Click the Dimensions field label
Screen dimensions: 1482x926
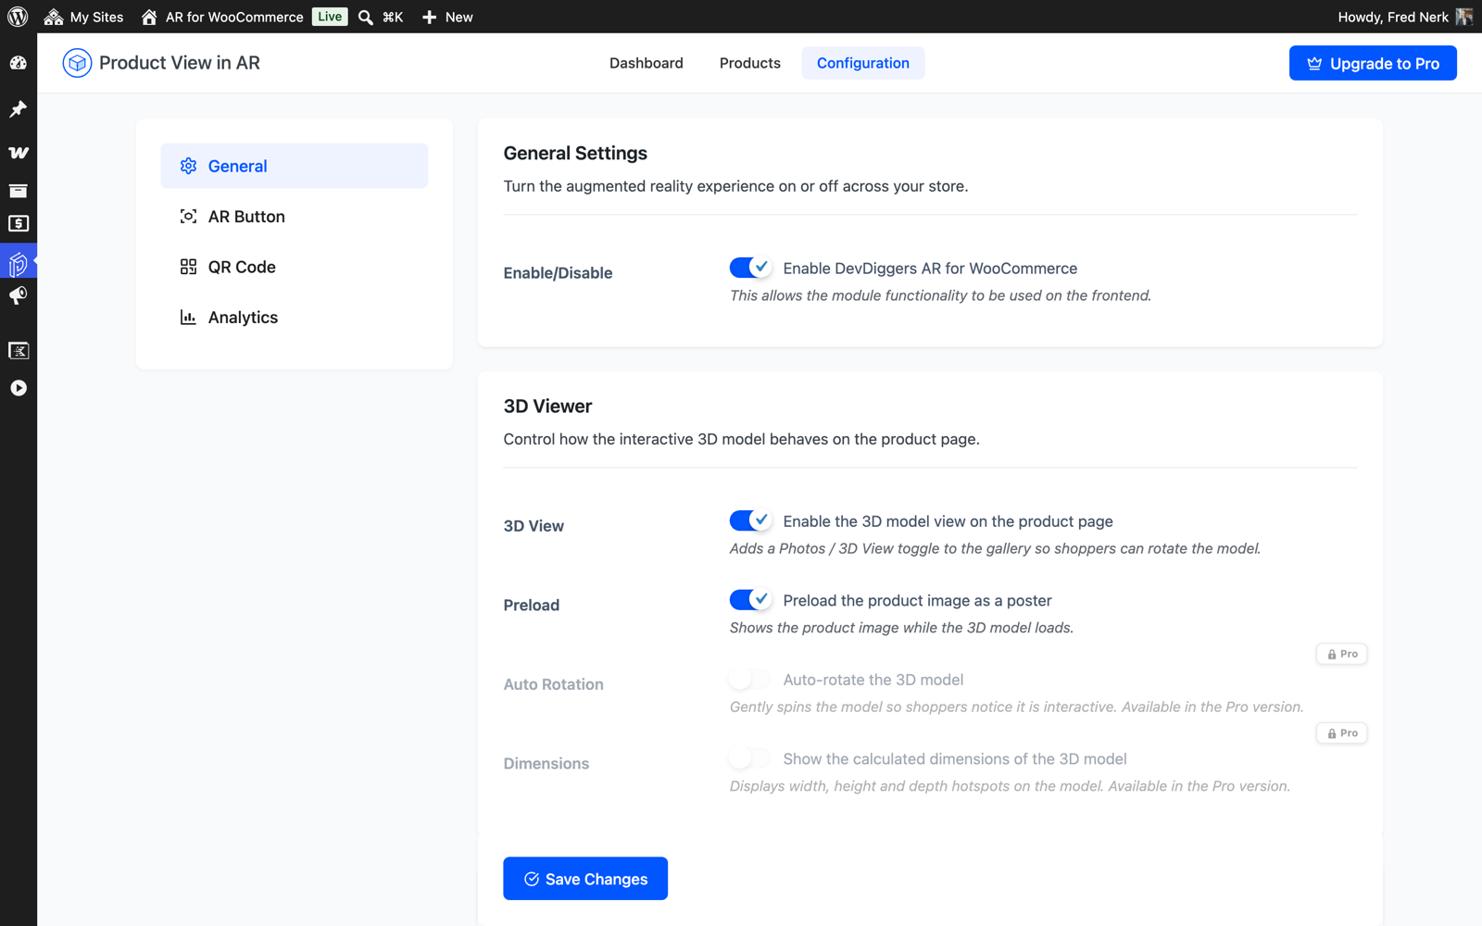coord(546,764)
